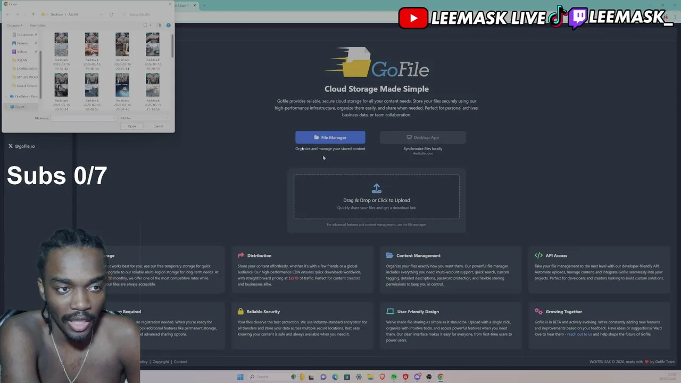Click the dialog file list scrollbar
681x383 pixels.
tap(172, 46)
